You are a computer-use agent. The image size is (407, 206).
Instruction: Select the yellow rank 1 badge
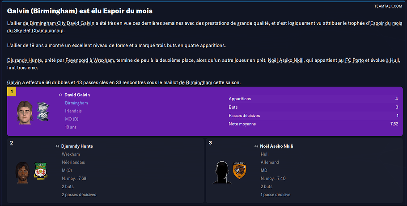(12, 91)
